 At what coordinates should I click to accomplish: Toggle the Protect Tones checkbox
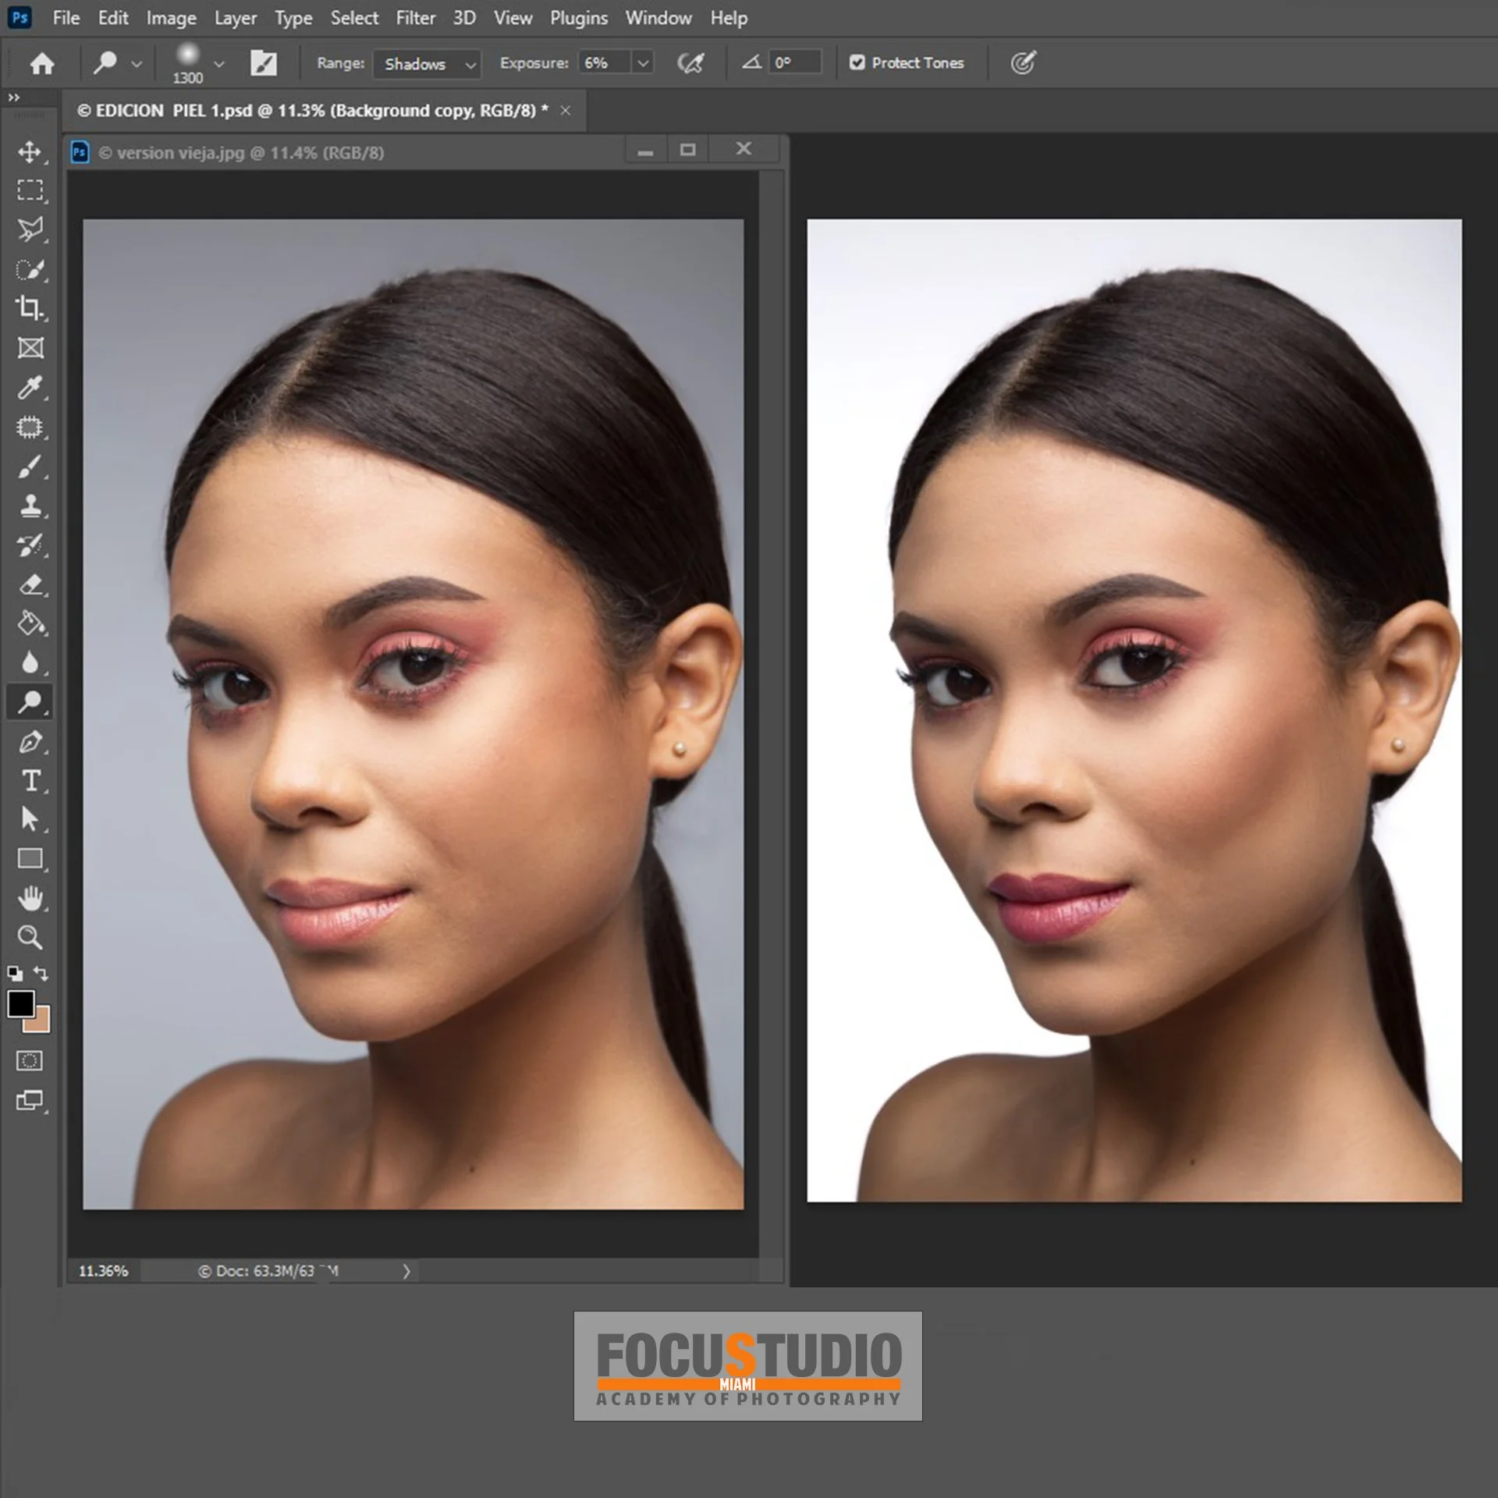click(857, 62)
